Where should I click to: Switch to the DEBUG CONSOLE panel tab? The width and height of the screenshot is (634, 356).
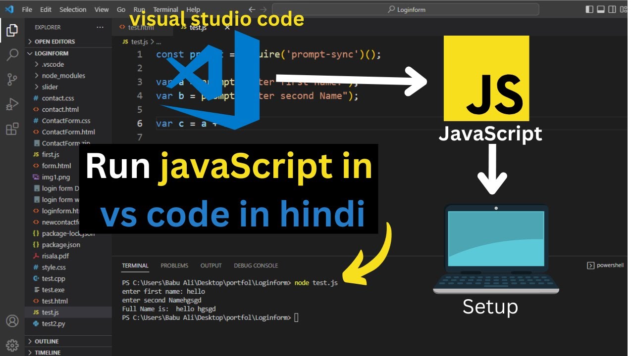pos(256,266)
